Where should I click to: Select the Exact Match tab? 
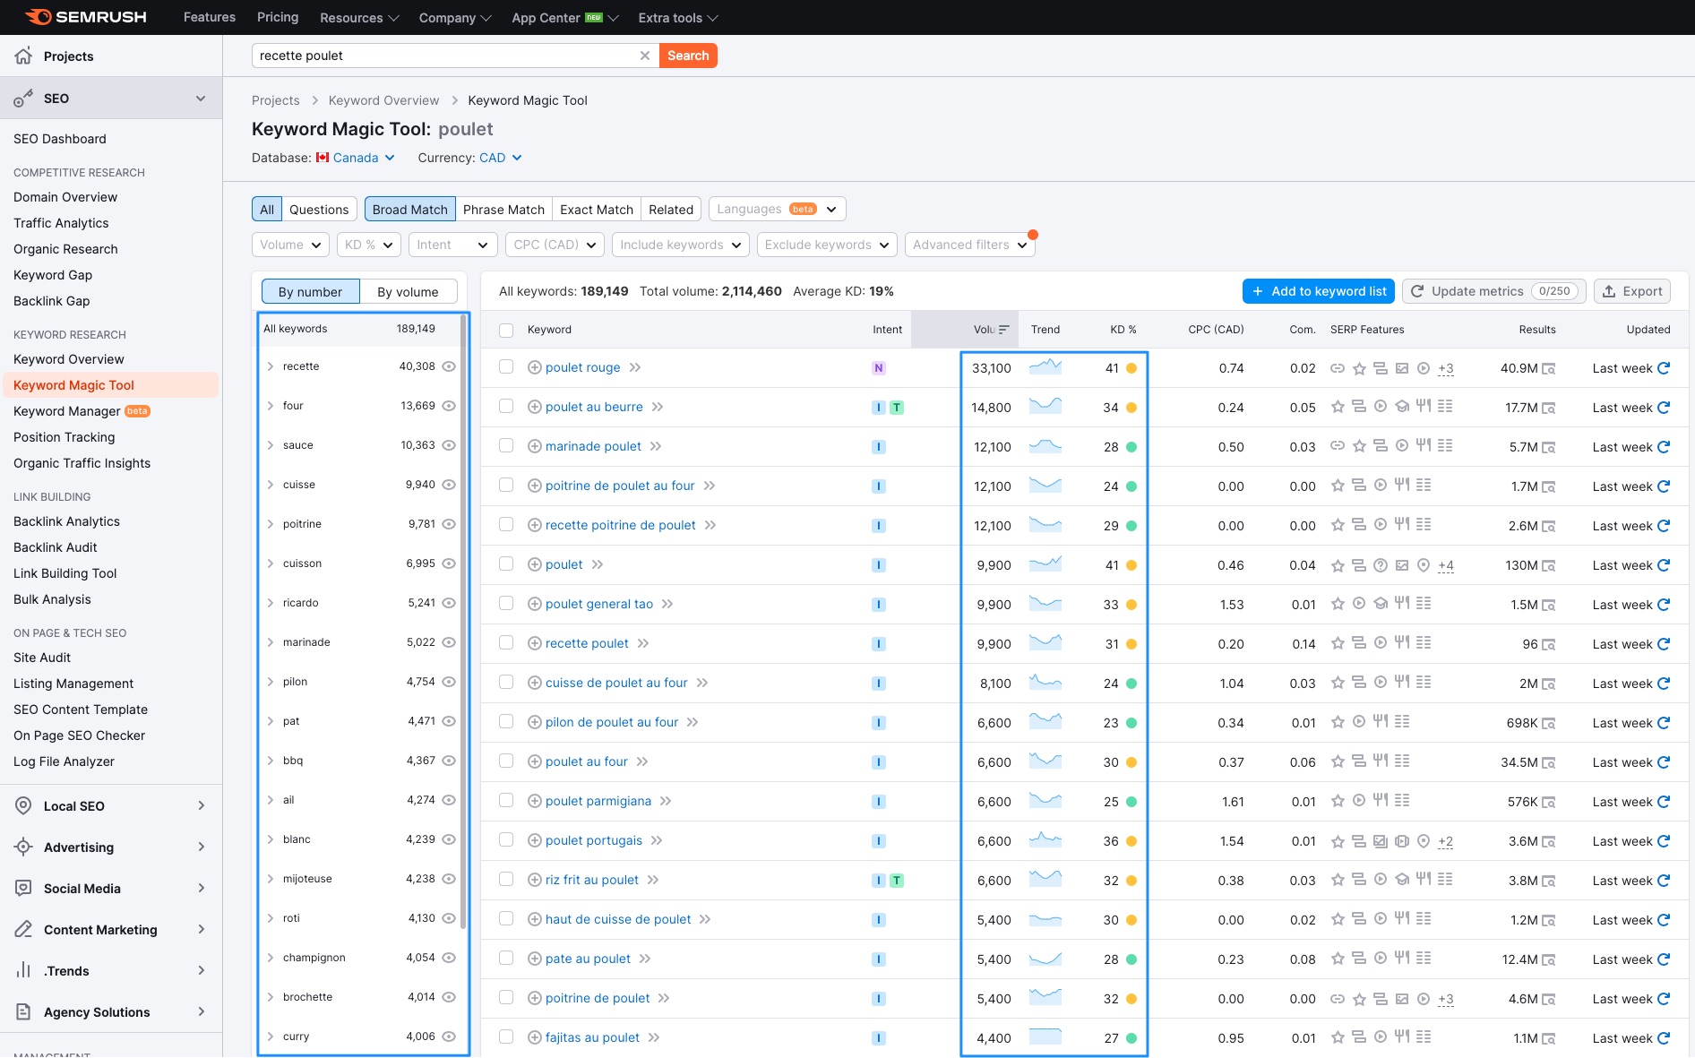(x=597, y=209)
